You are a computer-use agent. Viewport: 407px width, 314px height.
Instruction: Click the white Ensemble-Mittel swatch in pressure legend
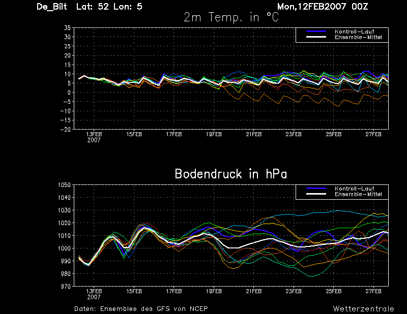pos(316,194)
